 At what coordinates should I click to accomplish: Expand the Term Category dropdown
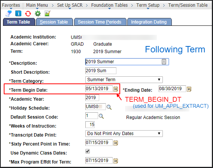(x=124, y=80)
